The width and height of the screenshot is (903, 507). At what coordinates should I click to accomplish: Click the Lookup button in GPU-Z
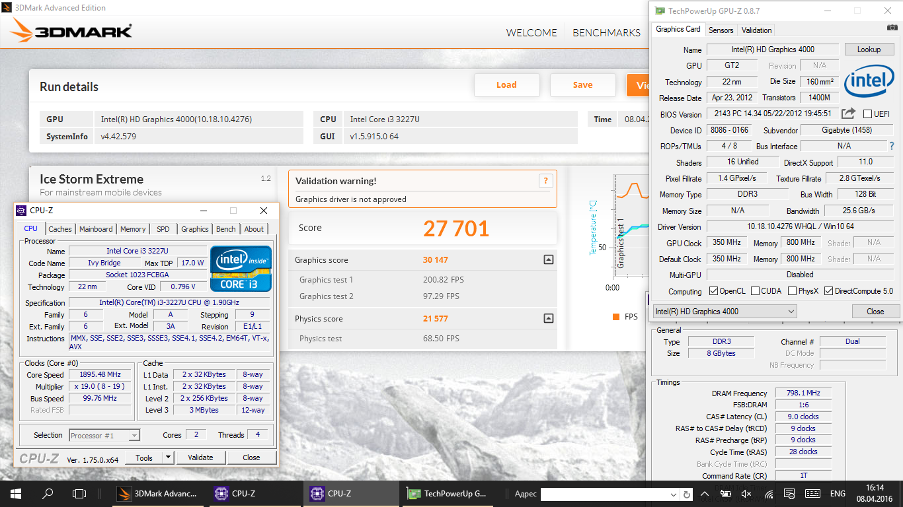[x=869, y=49]
